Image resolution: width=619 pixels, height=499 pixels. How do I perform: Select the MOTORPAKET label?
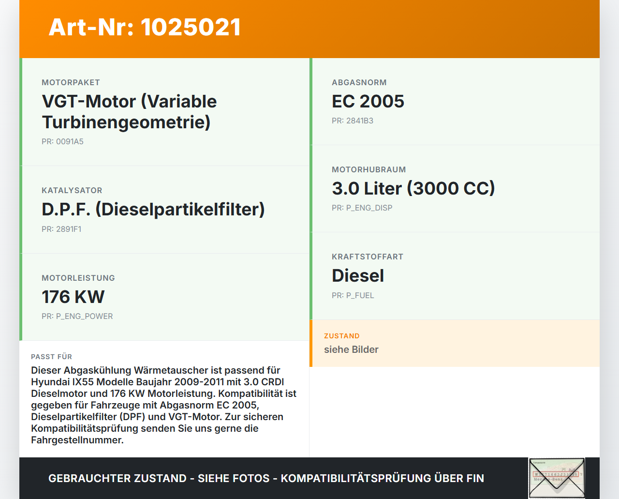tap(71, 83)
